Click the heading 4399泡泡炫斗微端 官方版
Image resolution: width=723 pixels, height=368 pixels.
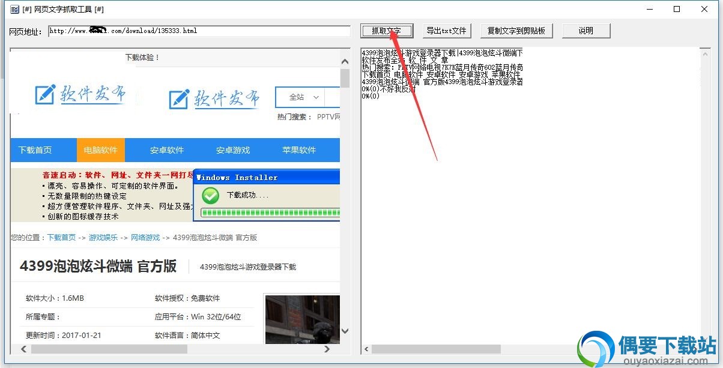(x=98, y=267)
